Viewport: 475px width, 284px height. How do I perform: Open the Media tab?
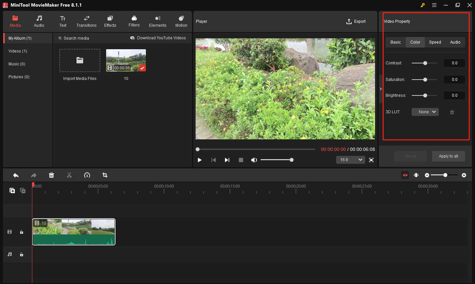click(15, 21)
